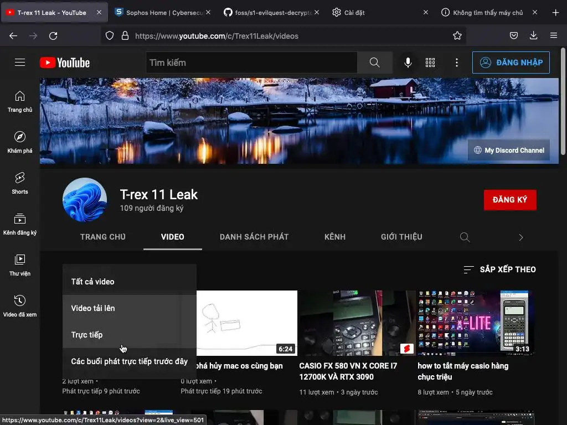567x425 pixels.
Task: Switch to KÊNH channel tab
Action: 335,237
